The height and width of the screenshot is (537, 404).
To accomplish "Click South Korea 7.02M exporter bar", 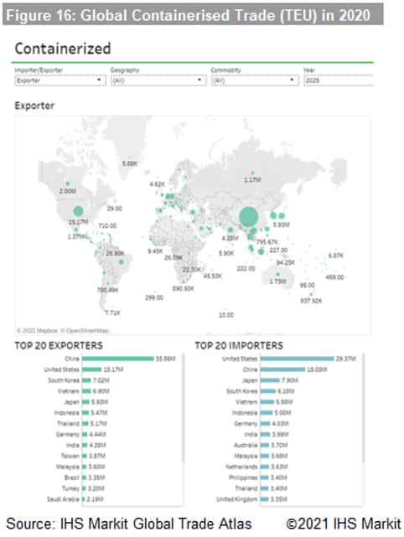I will (x=86, y=380).
